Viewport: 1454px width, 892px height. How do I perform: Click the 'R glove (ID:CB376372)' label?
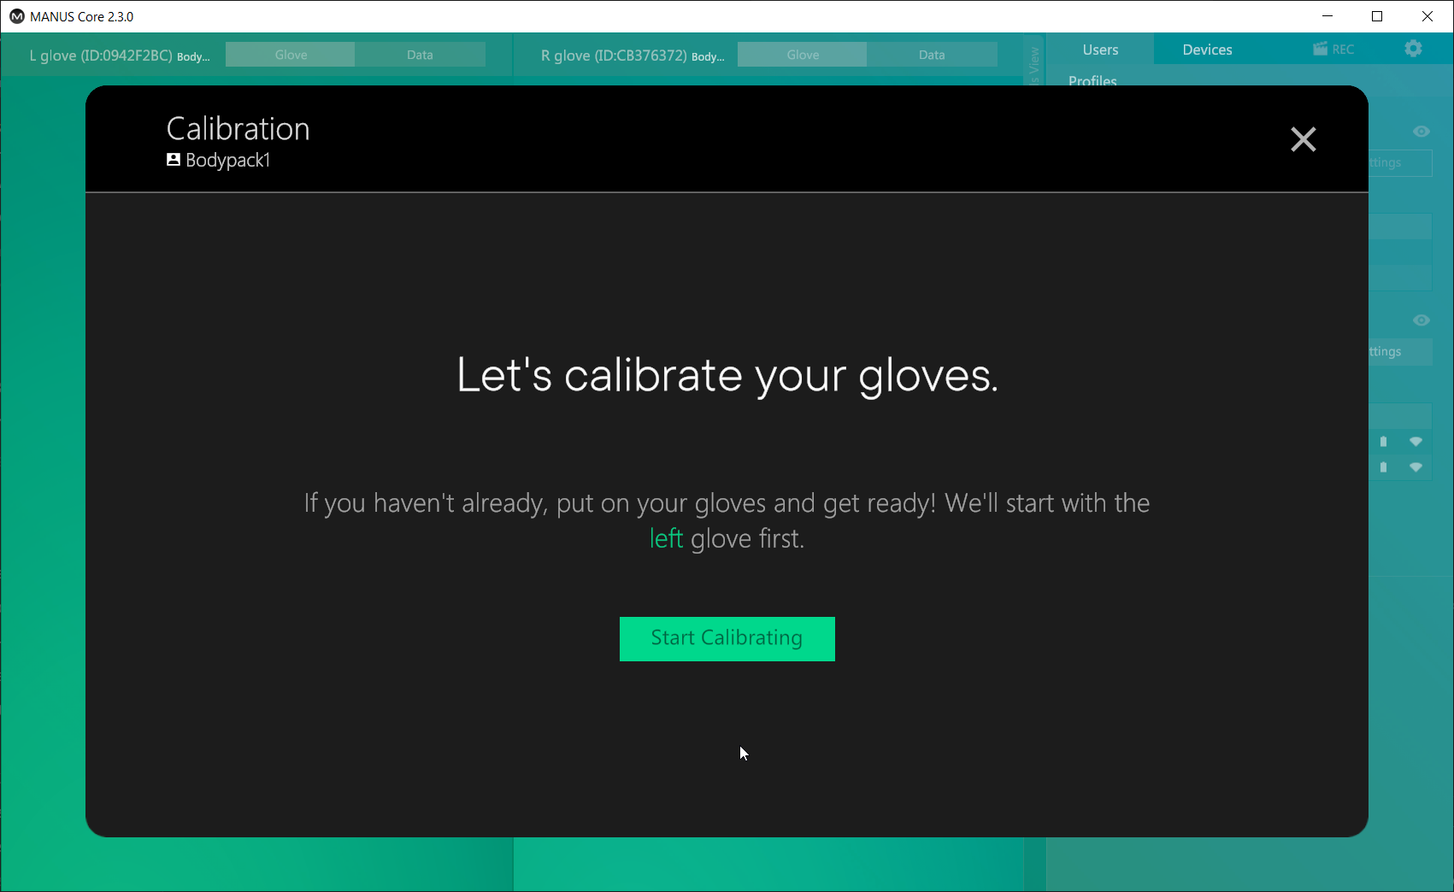pyautogui.click(x=614, y=56)
